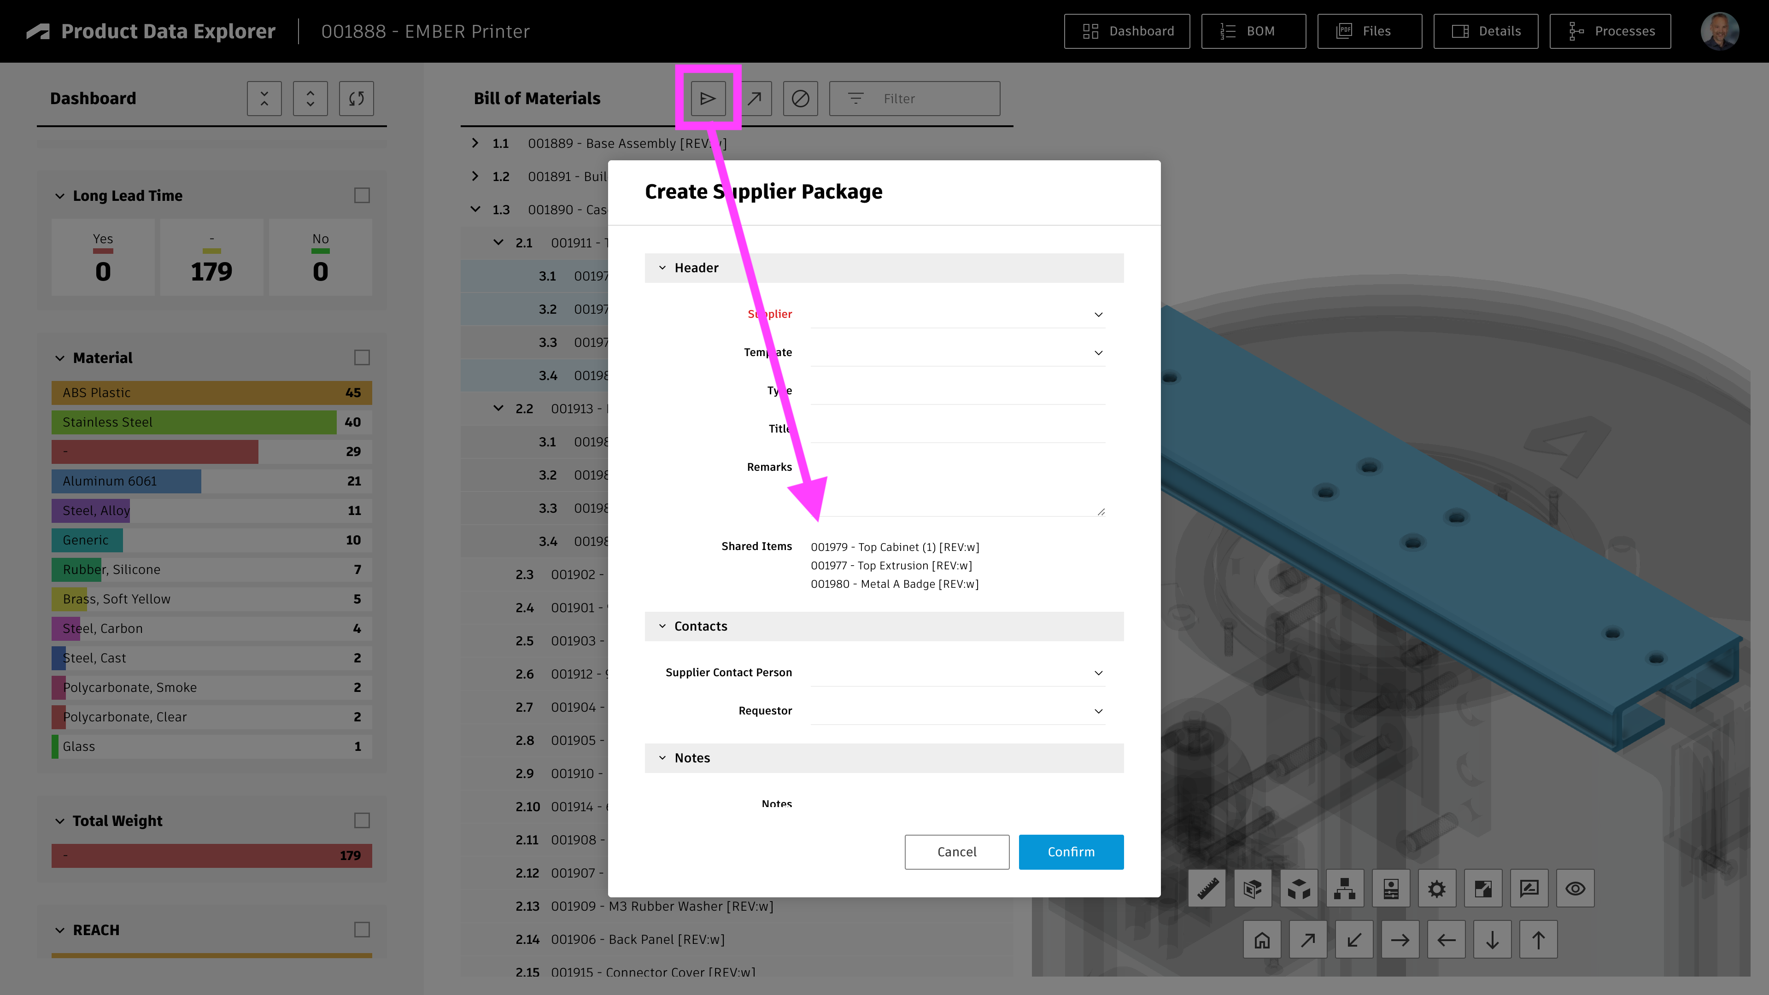Viewport: 1769px width, 995px height.
Task: Collapse all dashboard panels icon
Action: point(264,98)
